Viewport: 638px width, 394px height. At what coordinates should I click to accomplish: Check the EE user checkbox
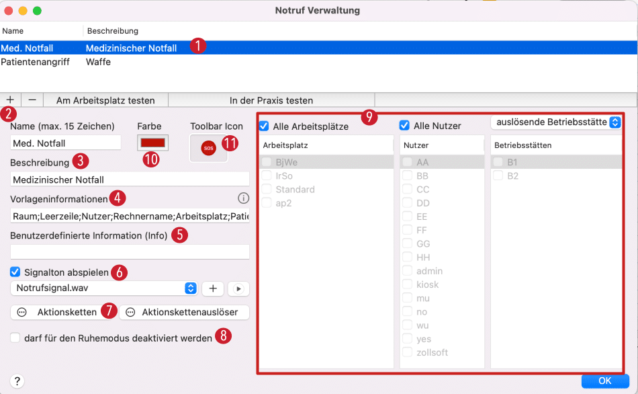tap(407, 216)
